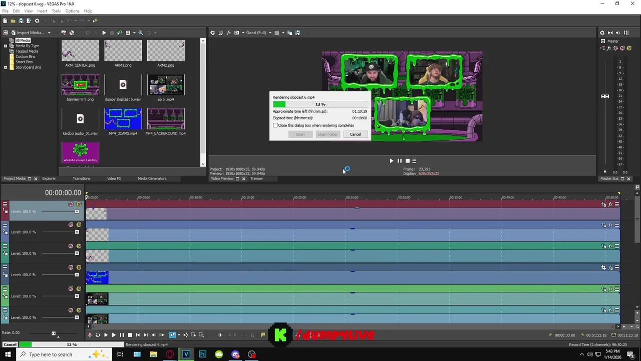Open the preview quality dropdown, Good (Full)

[258, 33]
